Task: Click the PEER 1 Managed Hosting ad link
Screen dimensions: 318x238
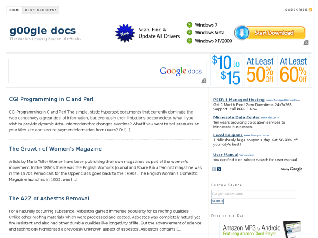Action: coord(239,100)
